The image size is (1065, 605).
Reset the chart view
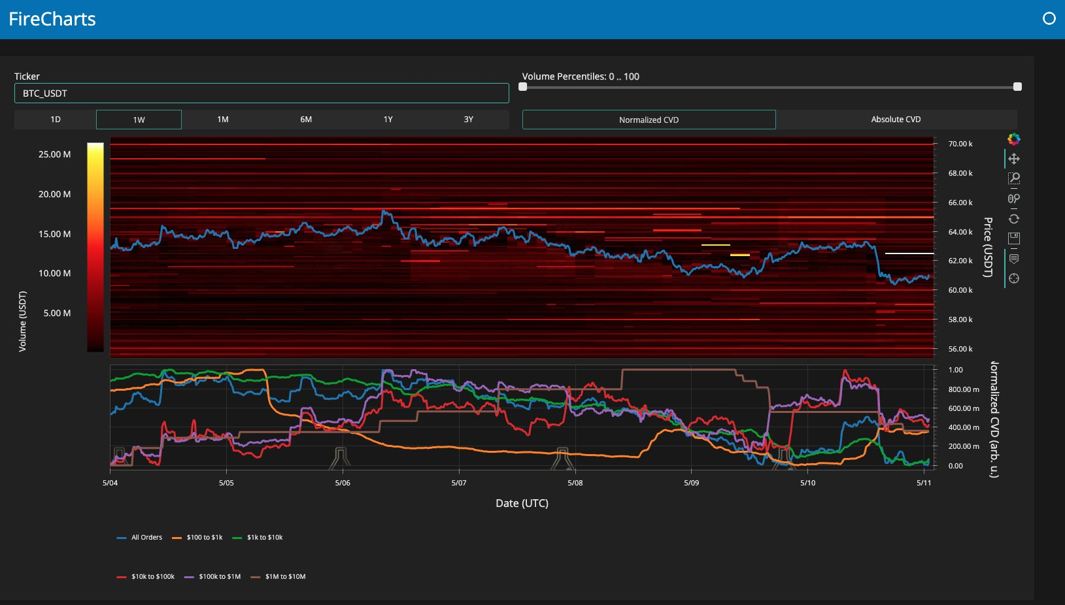pyautogui.click(x=1013, y=219)
